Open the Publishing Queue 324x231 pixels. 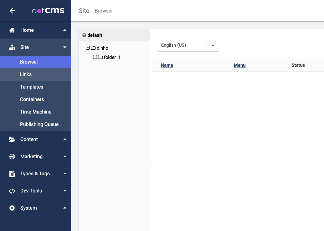tap(39, 124)
